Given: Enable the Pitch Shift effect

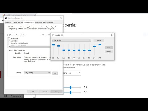Looking at the screenshot, I should (9, 39).
